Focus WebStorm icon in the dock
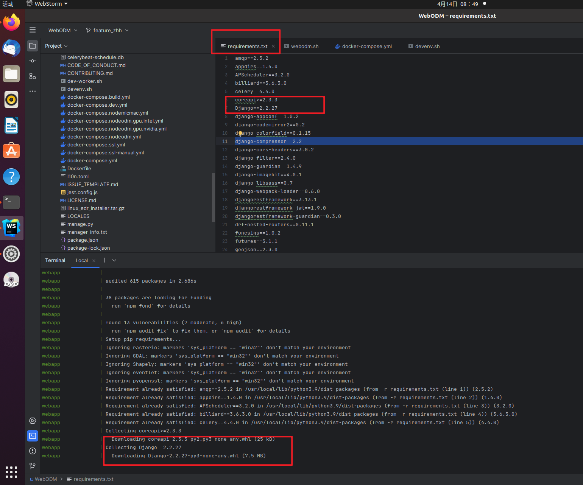Image resolution: width=583 pixels, height=485 pixels. [x=11, y=228]
